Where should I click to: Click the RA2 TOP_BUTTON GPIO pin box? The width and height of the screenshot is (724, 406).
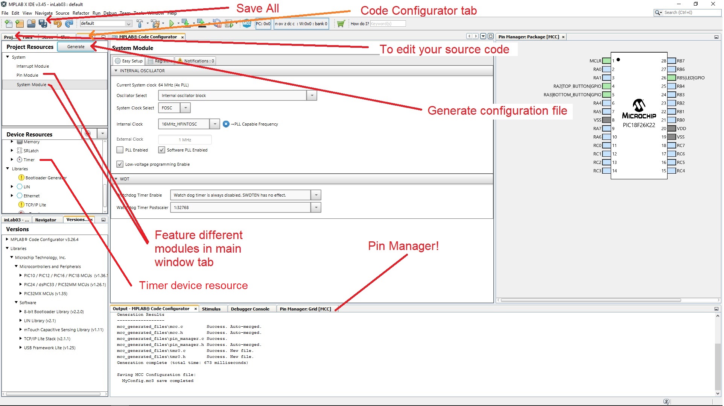point(606,86)
